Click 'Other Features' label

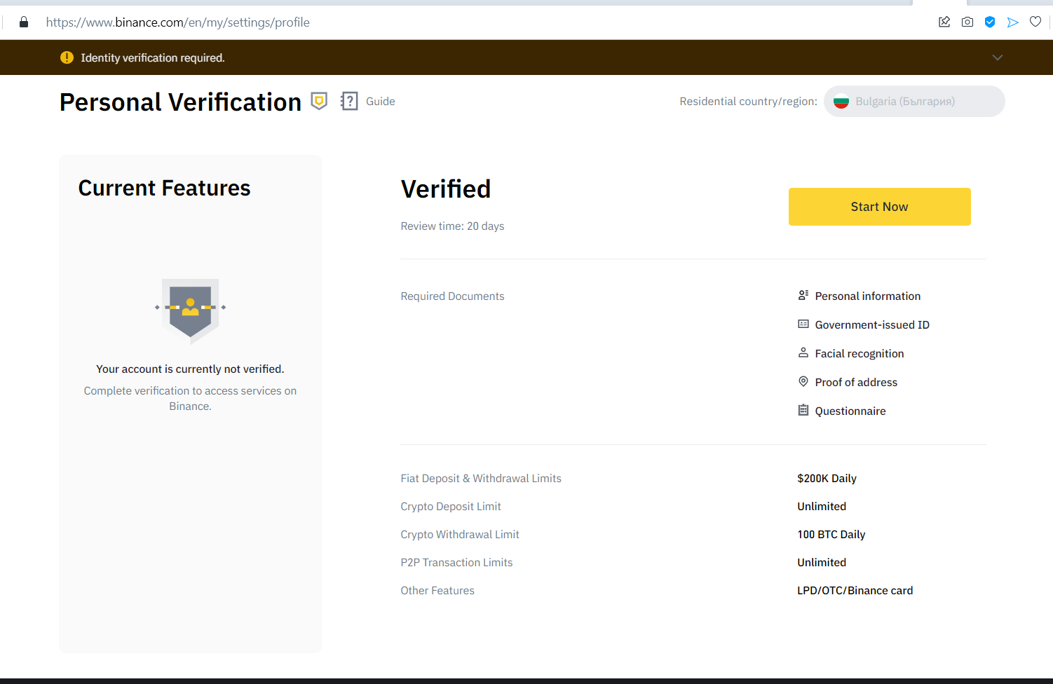click(x=437, y=591)
